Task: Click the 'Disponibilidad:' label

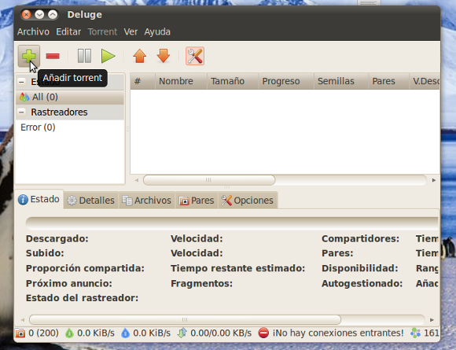Action: pyautogui.click(x=360, y=268)
